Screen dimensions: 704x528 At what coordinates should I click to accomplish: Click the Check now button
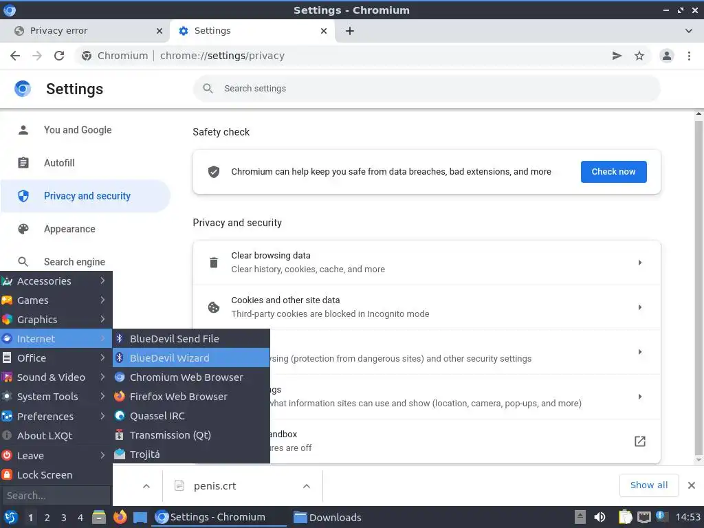(x=613, y=171)
